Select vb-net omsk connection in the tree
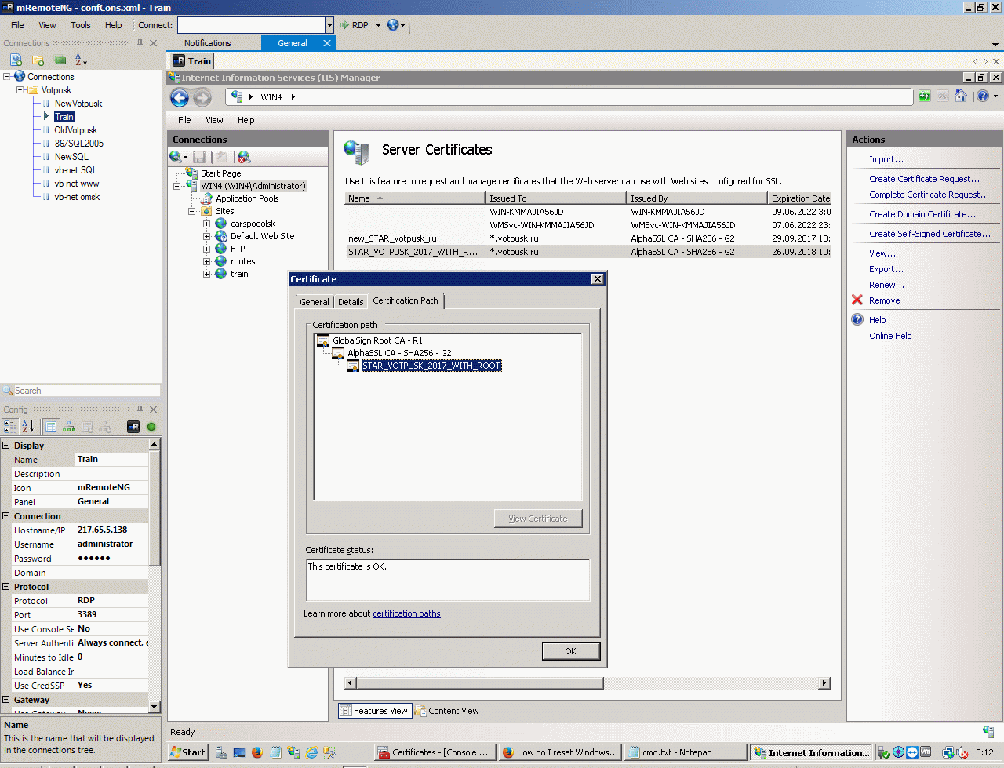The height and width of the screenshot is (768, 1004). [x=77, y=197]
